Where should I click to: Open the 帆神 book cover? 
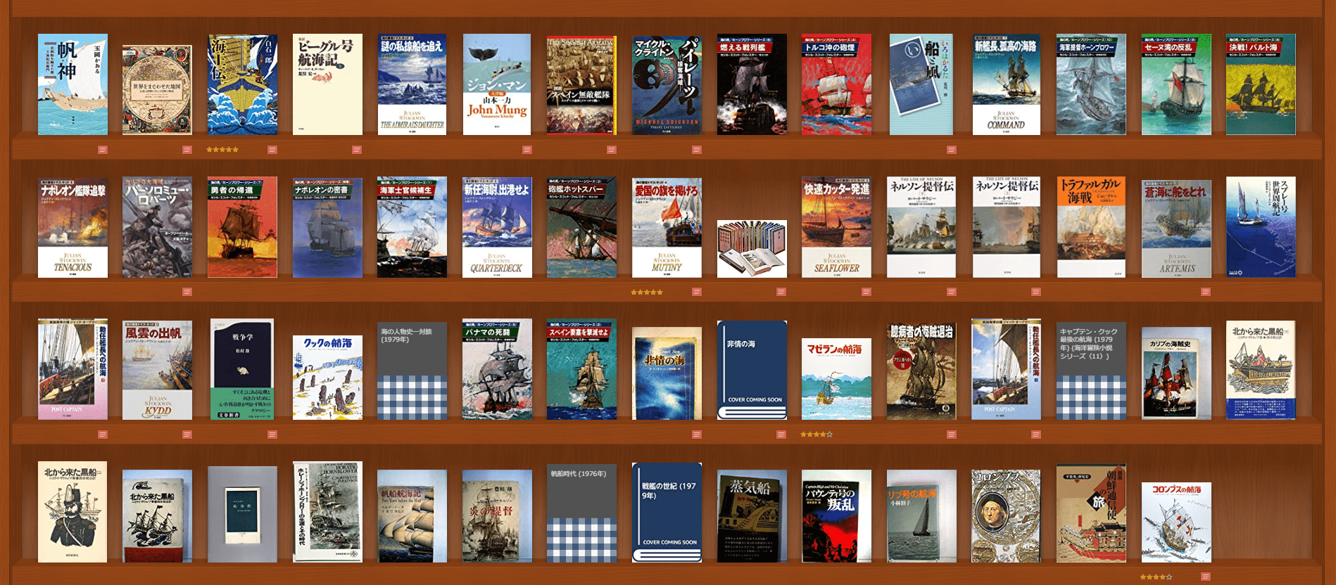pos(73,84)
